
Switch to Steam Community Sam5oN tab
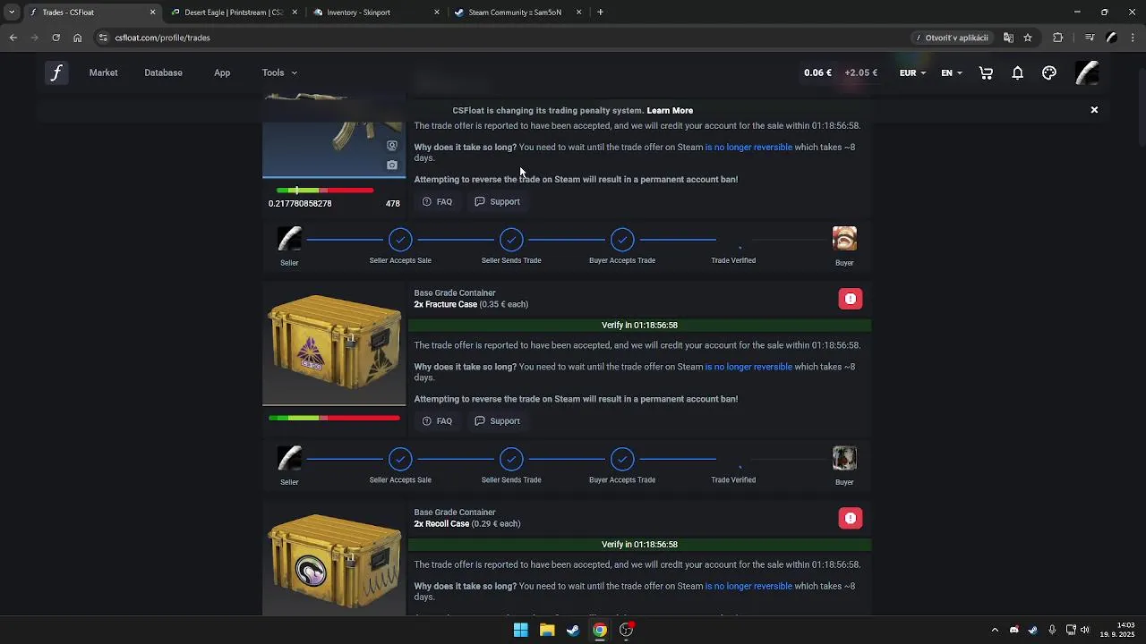pyautogui.click(x=518, y=13)
